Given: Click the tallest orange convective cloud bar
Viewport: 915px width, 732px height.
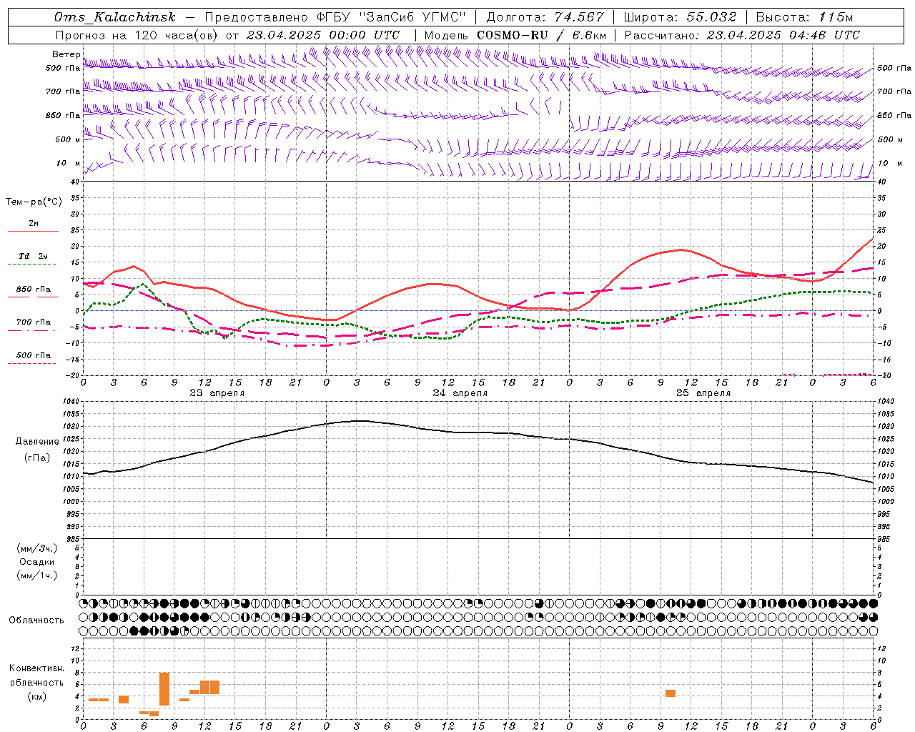Looking at the screenshot, I should point(164,689).
